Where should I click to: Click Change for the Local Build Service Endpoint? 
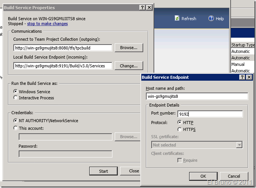point(129,66)
